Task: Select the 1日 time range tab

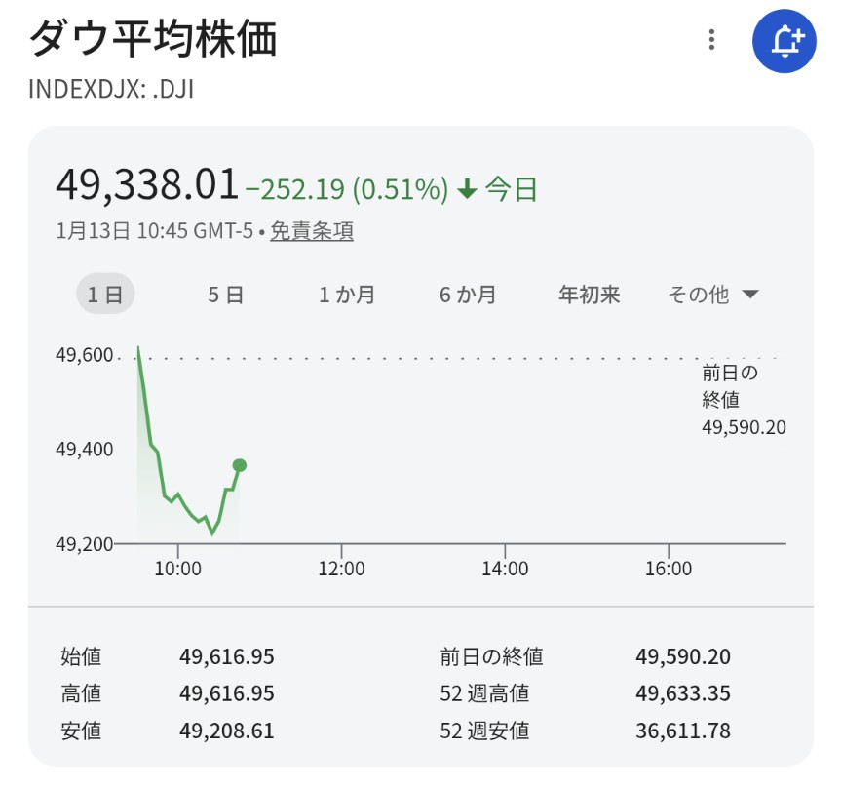Action: click(x=105, y=295)
